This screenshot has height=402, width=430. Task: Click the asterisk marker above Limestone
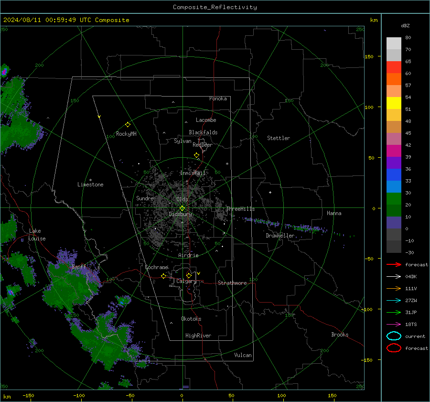click(90, 180)
